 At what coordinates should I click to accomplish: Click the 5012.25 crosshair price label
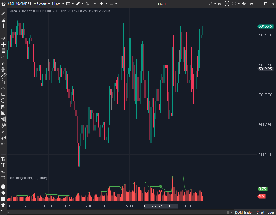click(265, 69)
